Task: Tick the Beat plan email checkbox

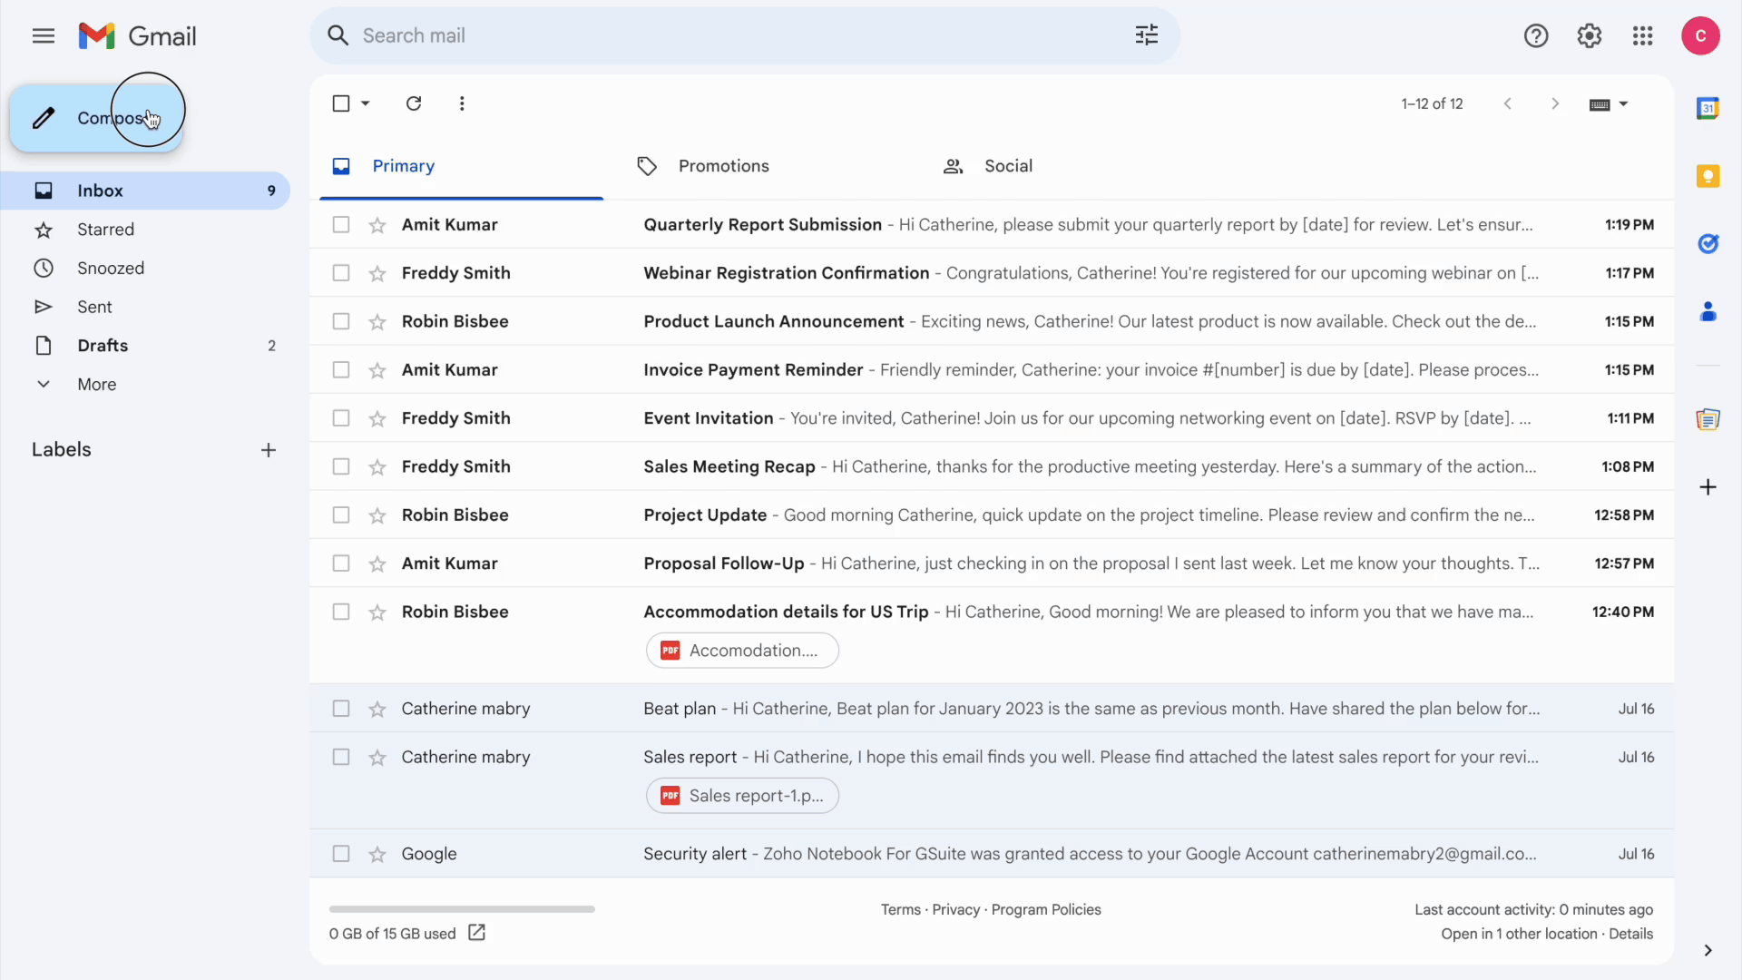Action: coord(341,709)
